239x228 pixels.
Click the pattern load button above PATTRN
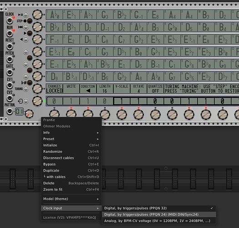pyautogui.click(x=26, y=101)
